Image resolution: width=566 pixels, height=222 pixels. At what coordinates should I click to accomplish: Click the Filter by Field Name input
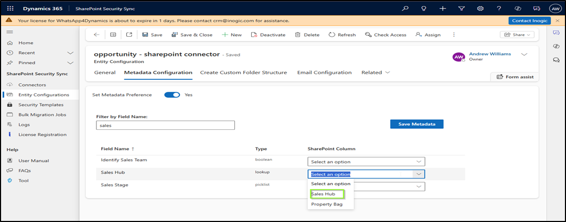click(x=166, y=125)
